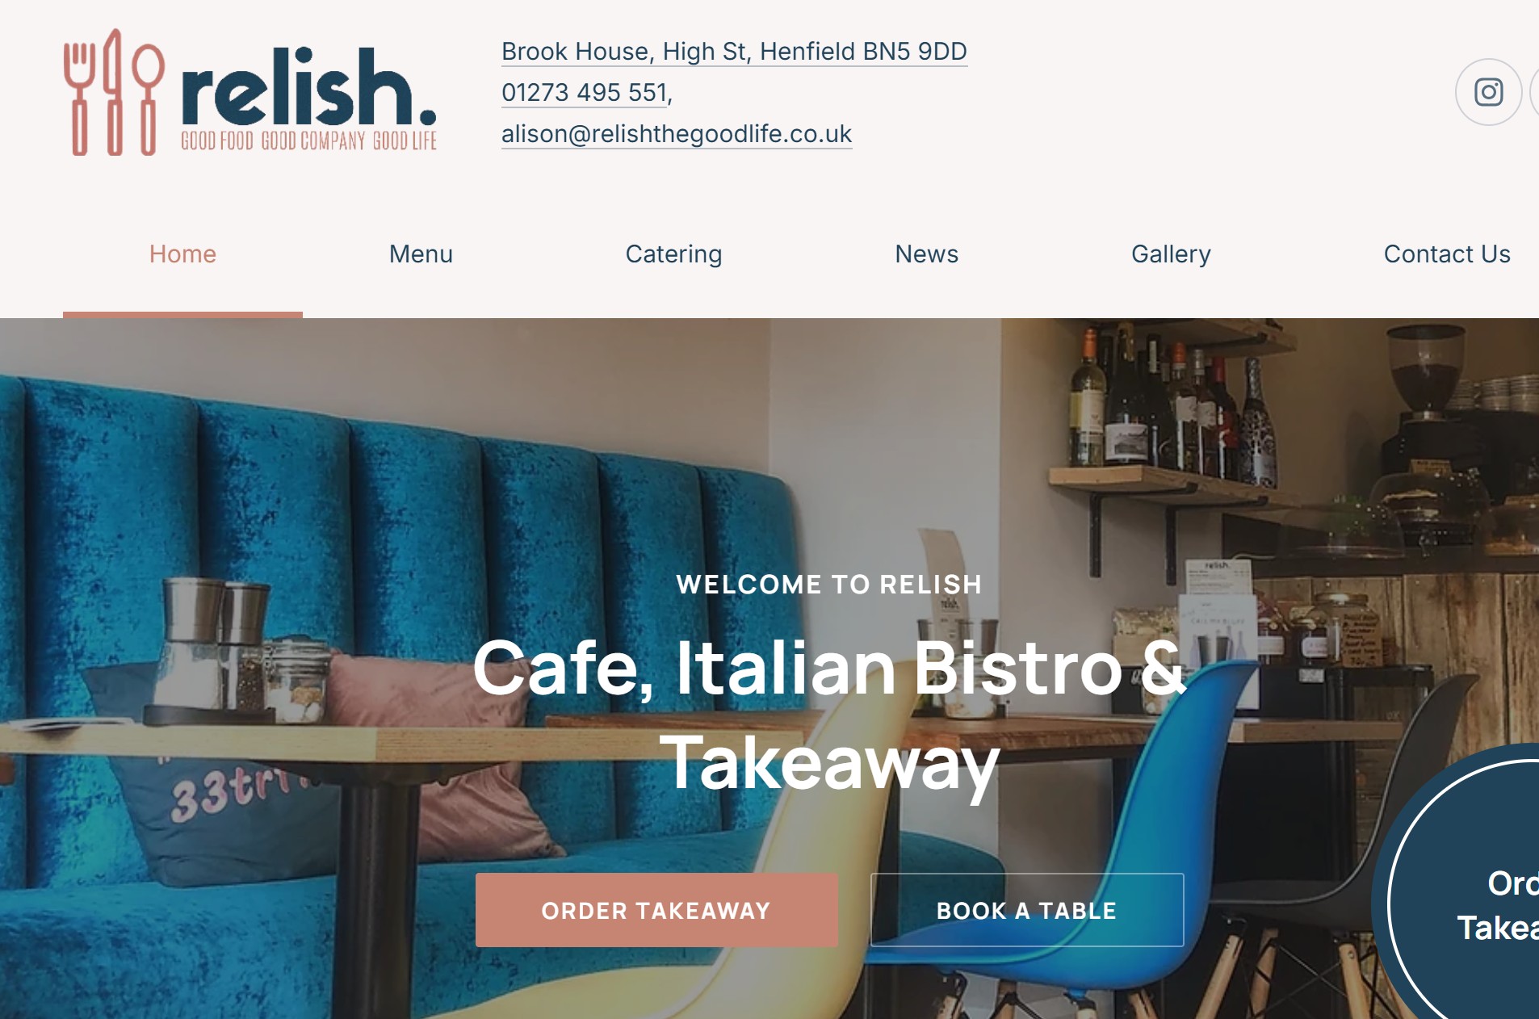
Task: Open the Instagram social icon
Action: (x=1488, y=92)
